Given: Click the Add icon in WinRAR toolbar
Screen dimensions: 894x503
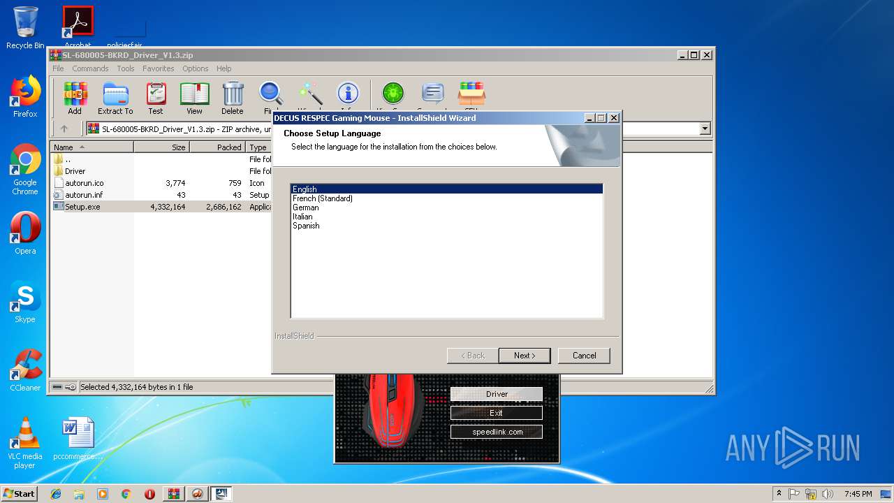Looking at the screenshot, I should tap(75, 98).
